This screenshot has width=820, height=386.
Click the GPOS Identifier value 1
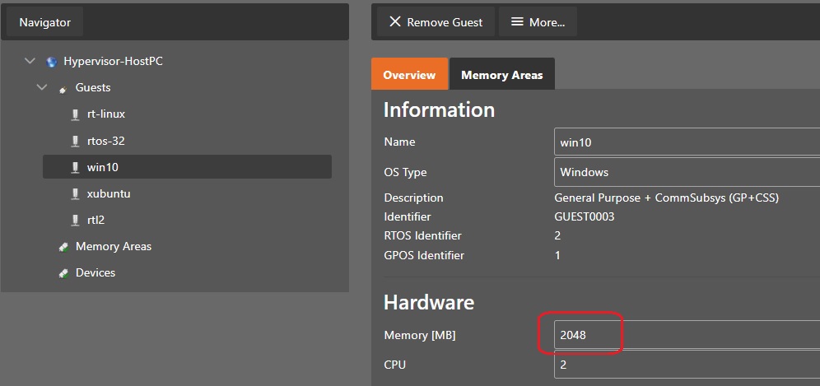557,255
